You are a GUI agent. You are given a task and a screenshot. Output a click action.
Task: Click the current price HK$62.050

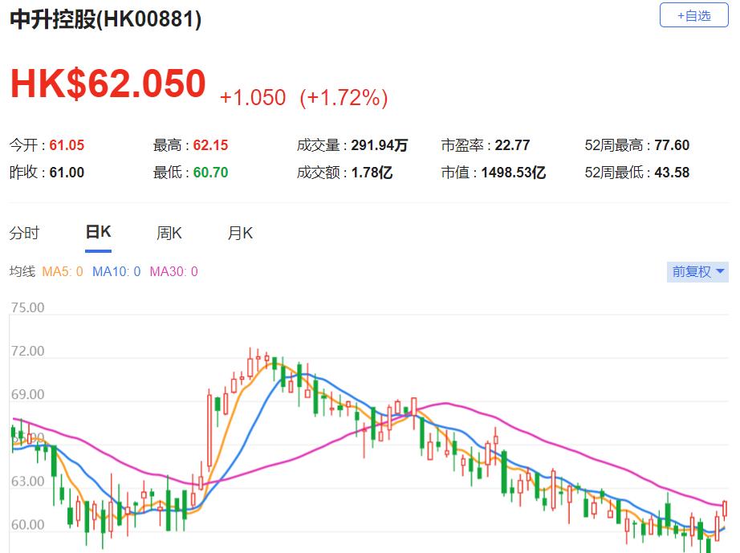[108, 83]
